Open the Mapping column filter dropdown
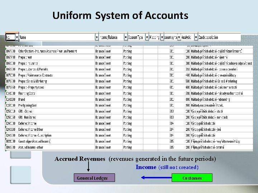Image resolution: width=258 pixels, height=193 pixels. pos(162,38)
